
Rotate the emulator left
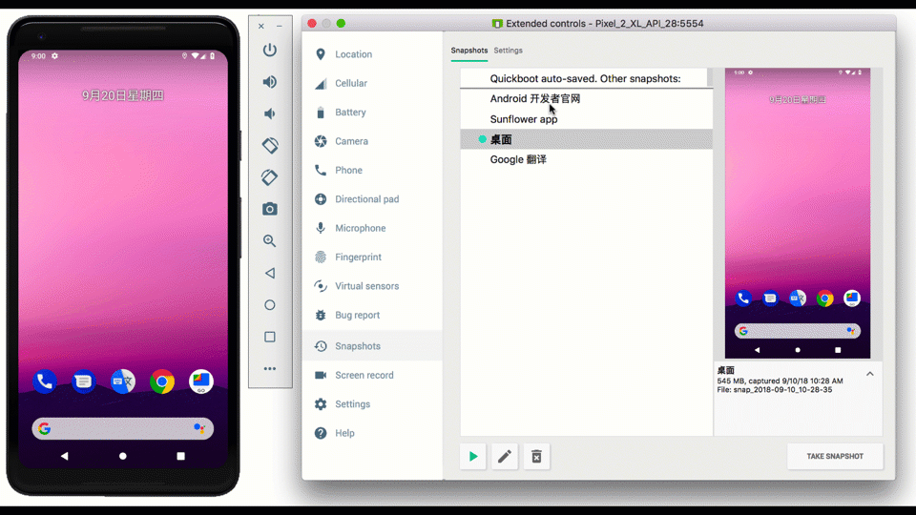coord(269,145)
